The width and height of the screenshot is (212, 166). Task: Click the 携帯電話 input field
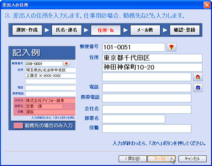[147, 98]
